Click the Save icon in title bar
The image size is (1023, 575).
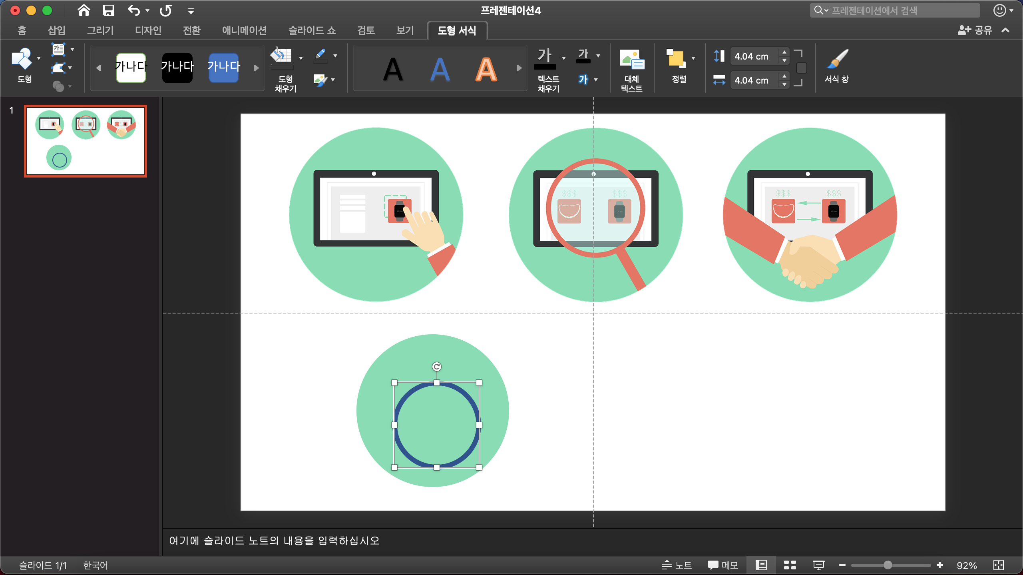click(108, 11)
